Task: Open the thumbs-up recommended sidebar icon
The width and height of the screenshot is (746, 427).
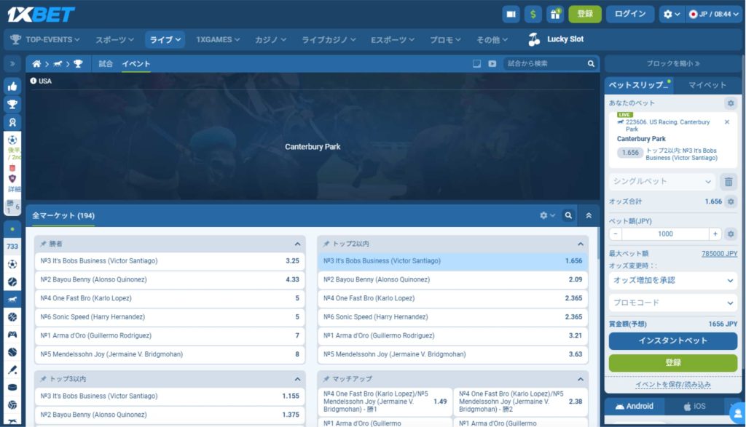Action: click(x=12, y=87)
